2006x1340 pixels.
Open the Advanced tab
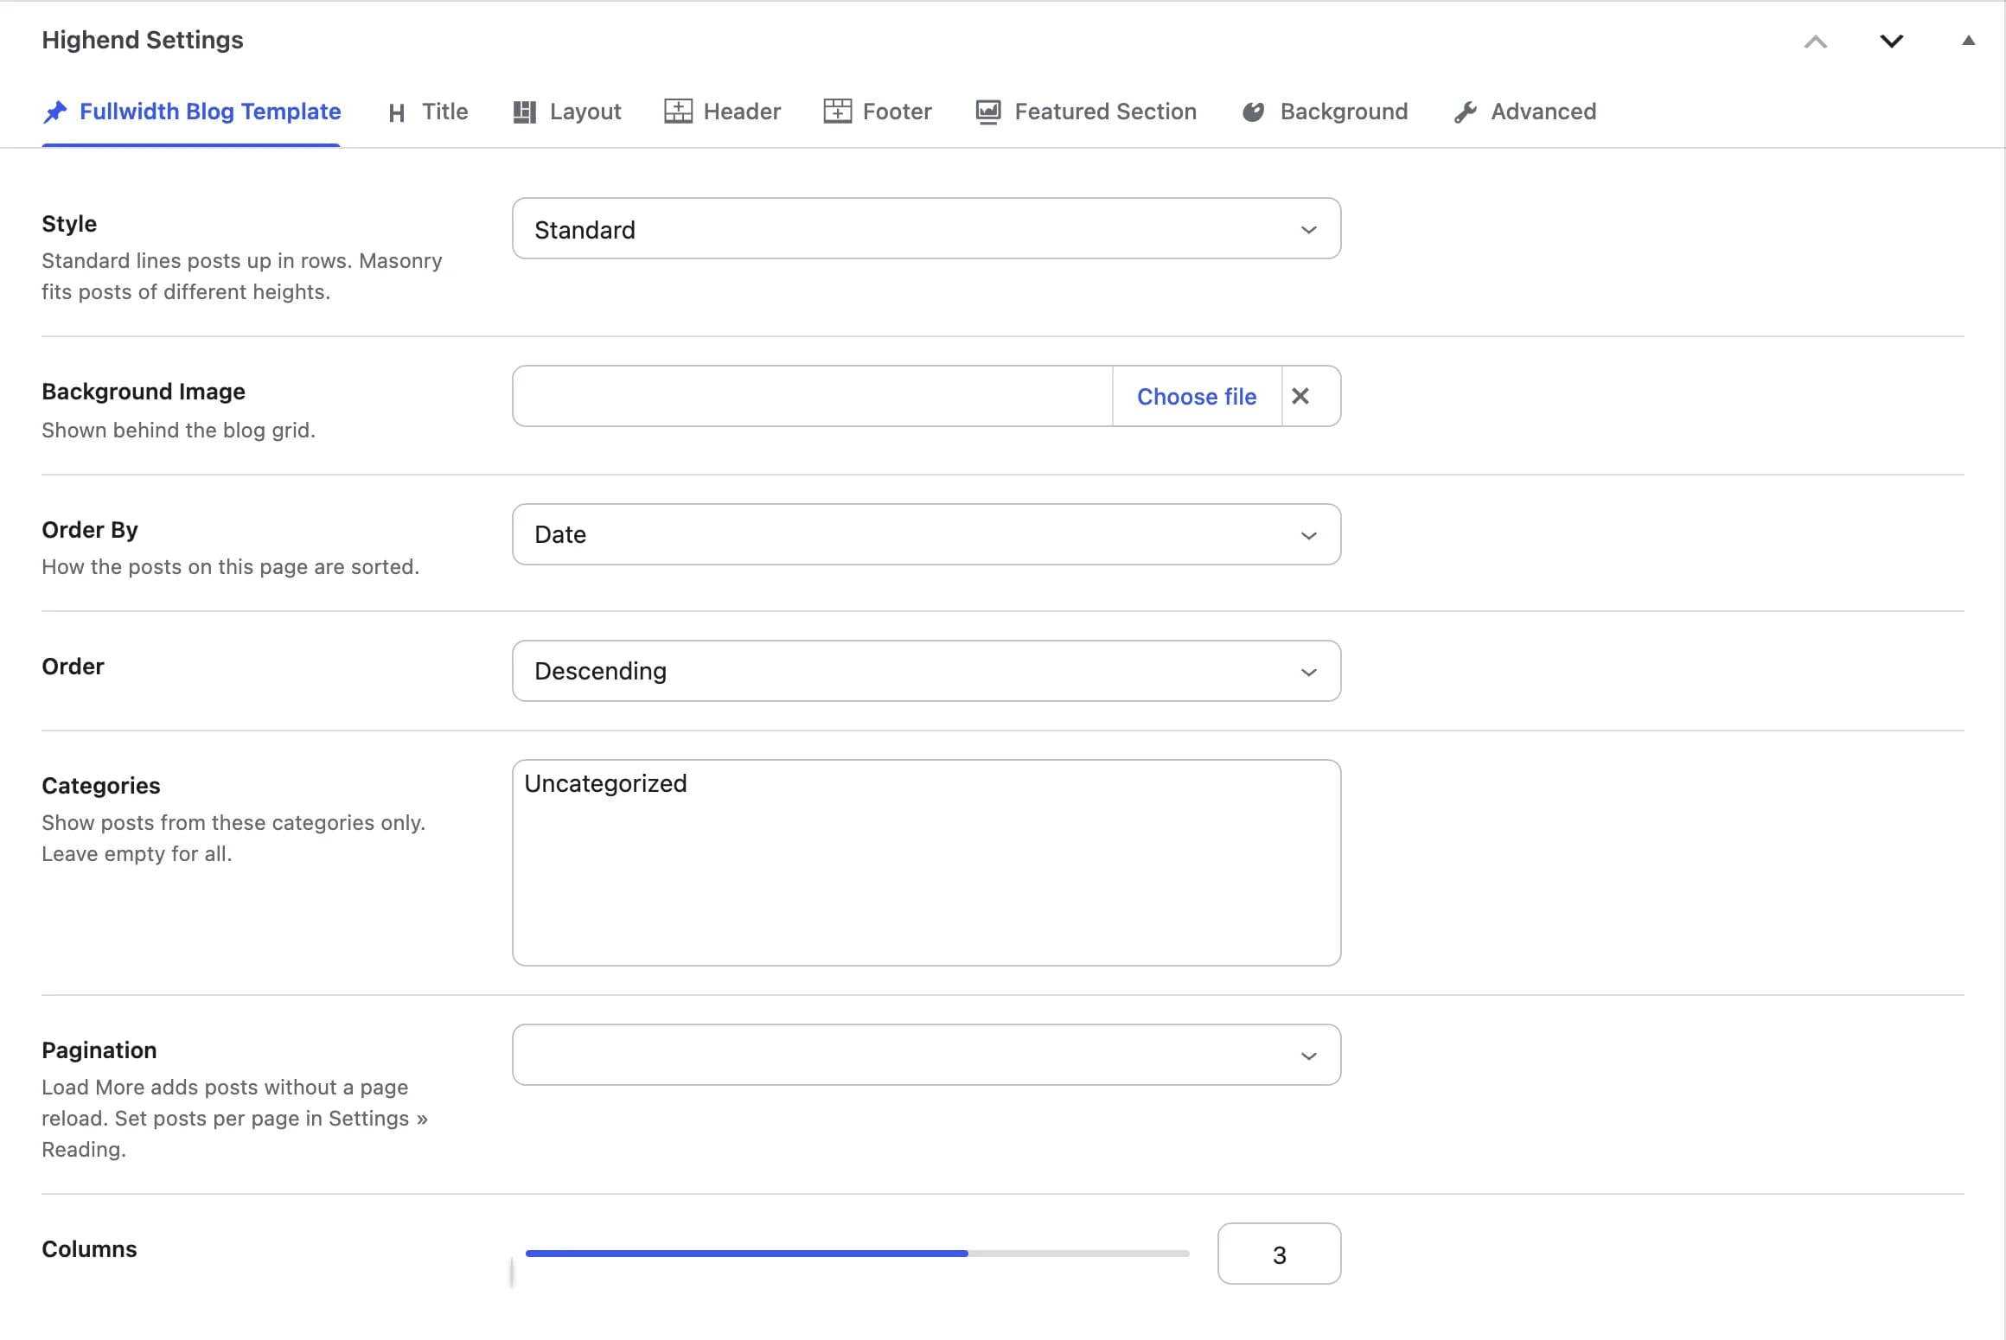pyautogui.click(x=1525, y=112)
